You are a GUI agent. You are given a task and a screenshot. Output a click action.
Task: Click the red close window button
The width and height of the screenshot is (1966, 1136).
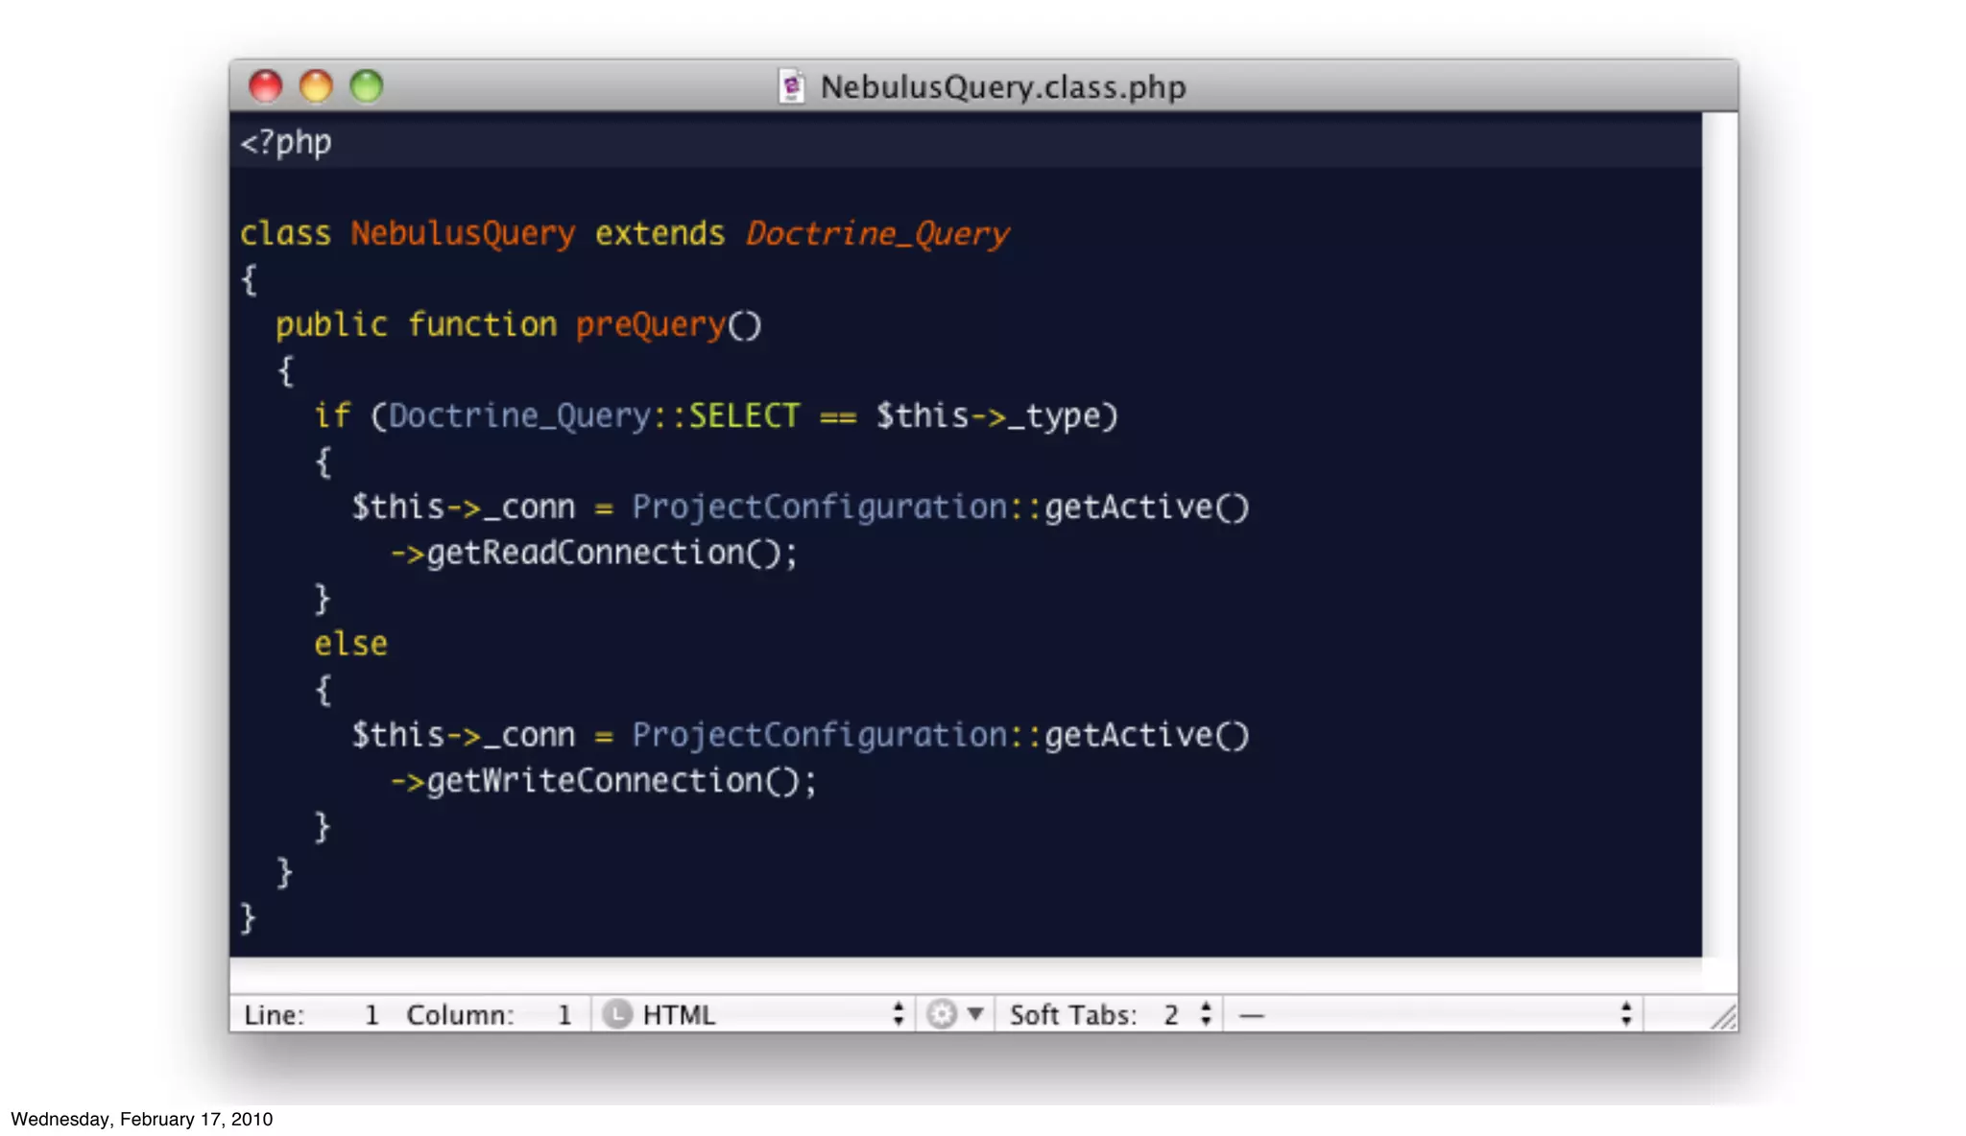266,86
